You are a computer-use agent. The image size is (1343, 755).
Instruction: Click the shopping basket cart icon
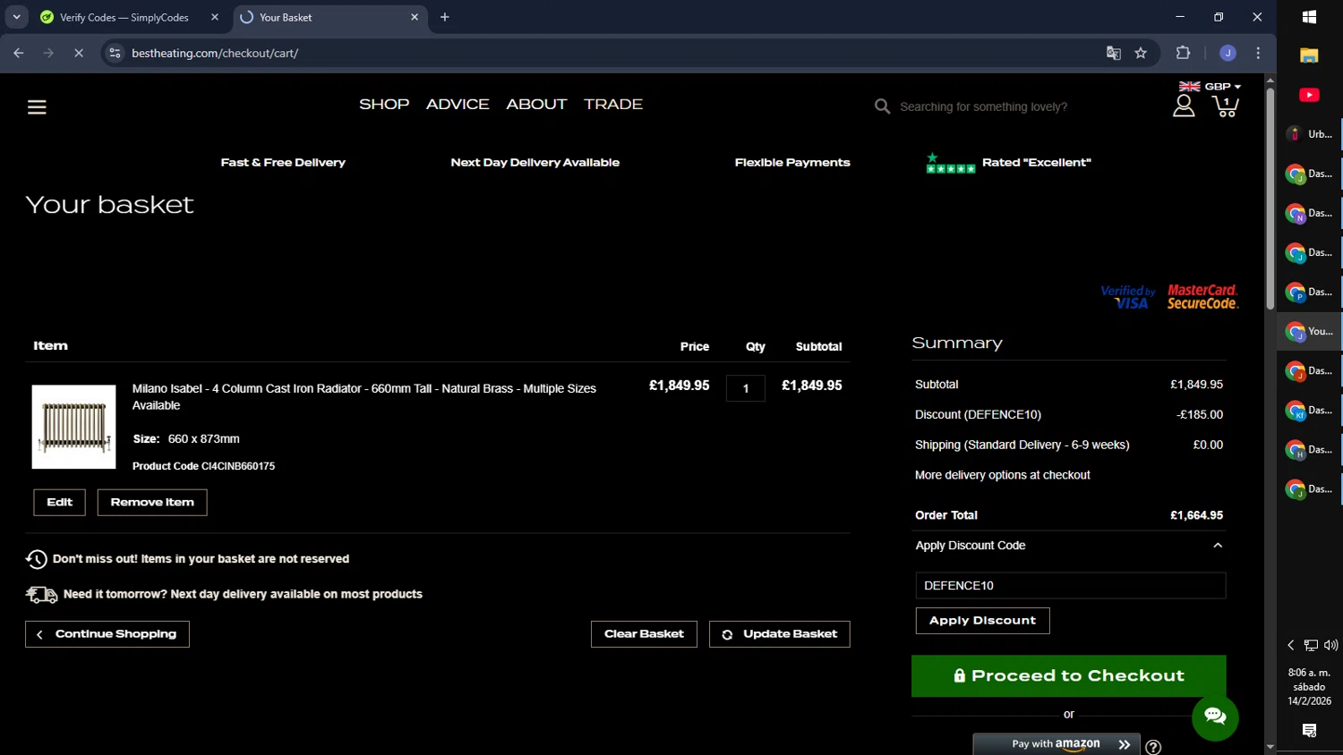click(1225, 106)
